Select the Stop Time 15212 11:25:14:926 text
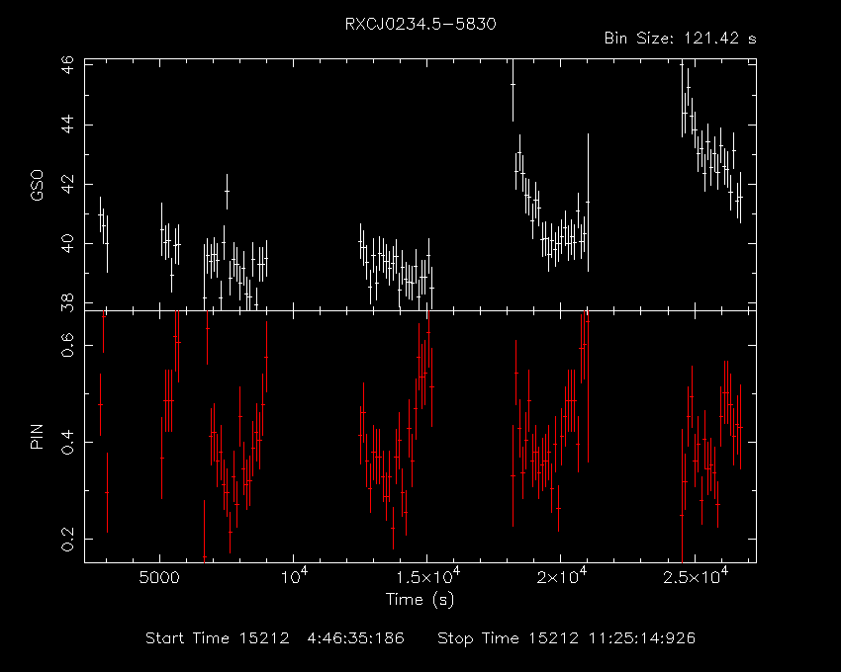 pyautogui.click(x=566, y=638)
